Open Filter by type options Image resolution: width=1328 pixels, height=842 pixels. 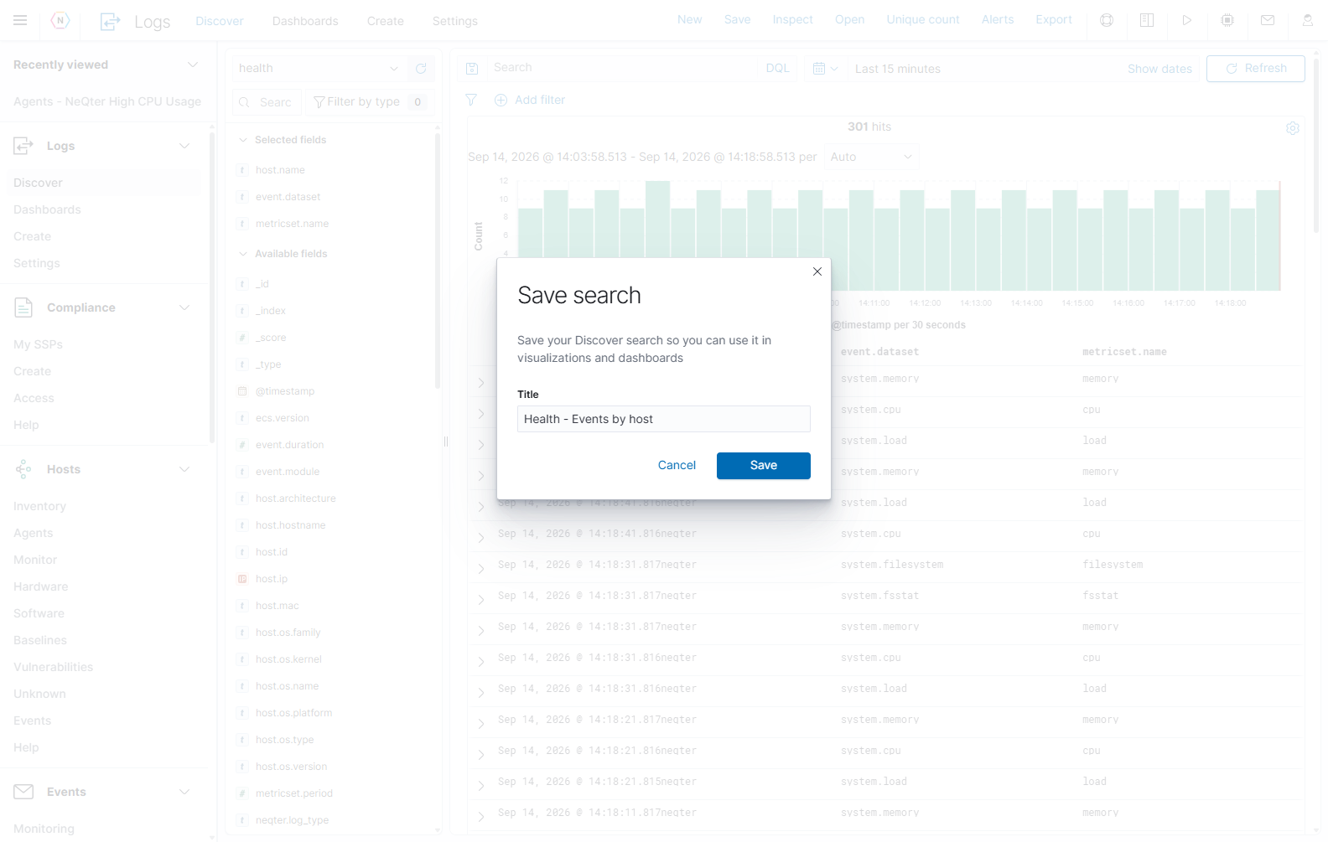(370, 102)
